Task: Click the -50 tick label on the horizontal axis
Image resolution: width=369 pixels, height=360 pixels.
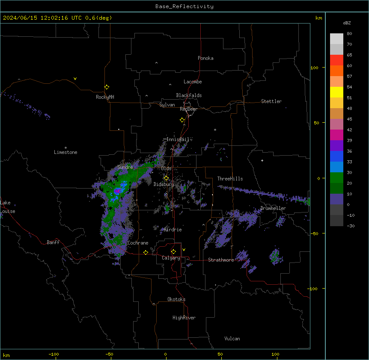Action: tap(109, 354)
